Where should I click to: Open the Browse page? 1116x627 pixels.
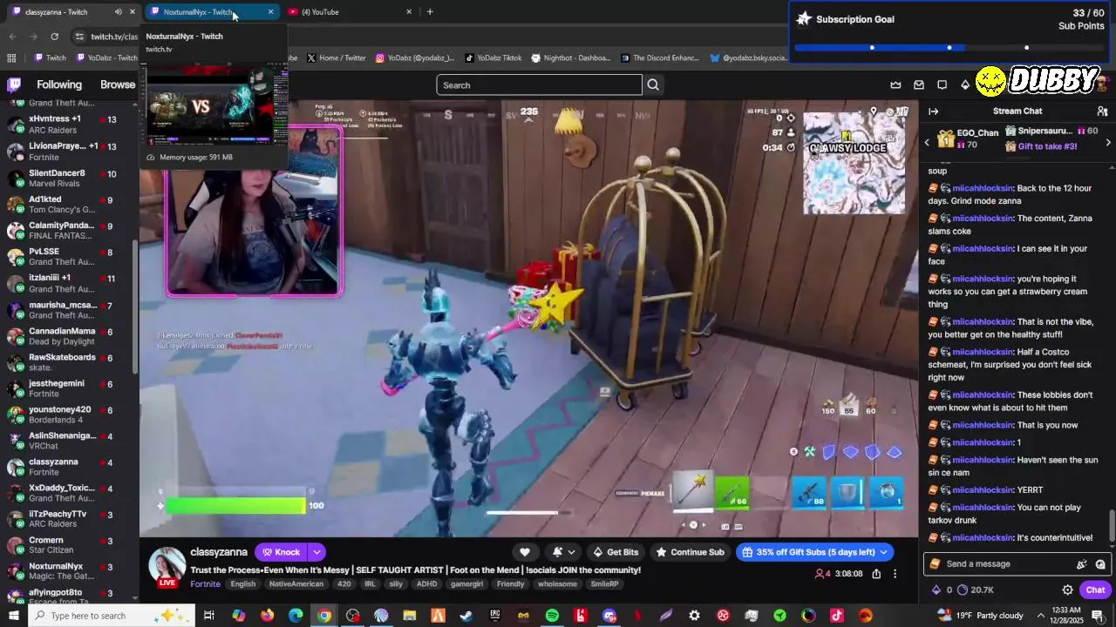[118, 84]
